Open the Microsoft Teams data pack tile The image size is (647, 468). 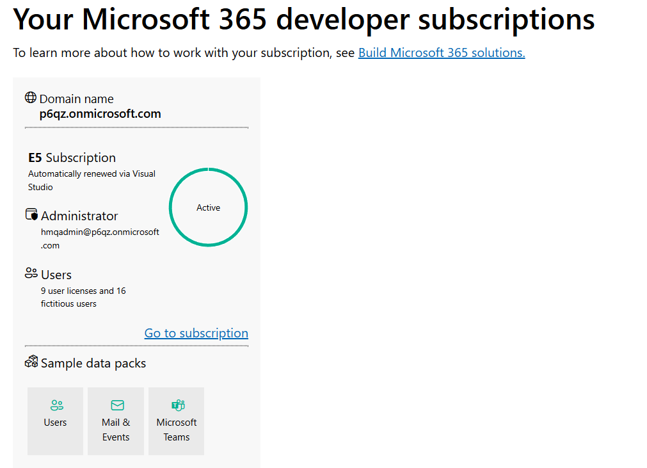click(176, 421)
